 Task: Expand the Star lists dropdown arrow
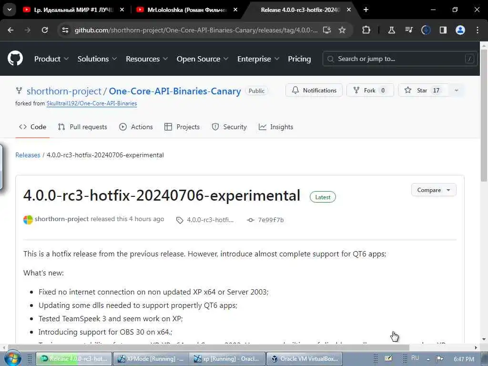(457, 90)
